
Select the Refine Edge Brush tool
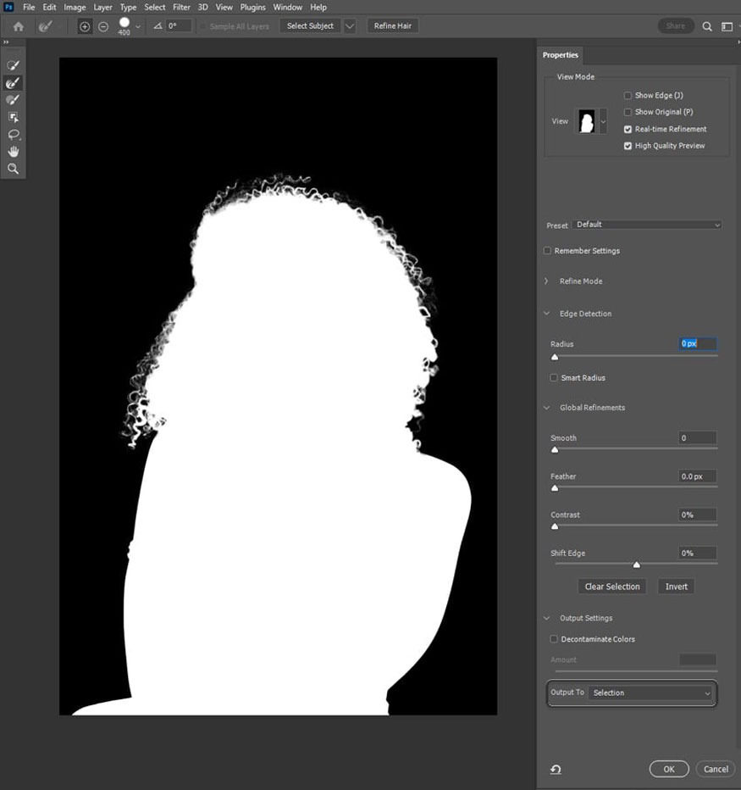(13, 82)
